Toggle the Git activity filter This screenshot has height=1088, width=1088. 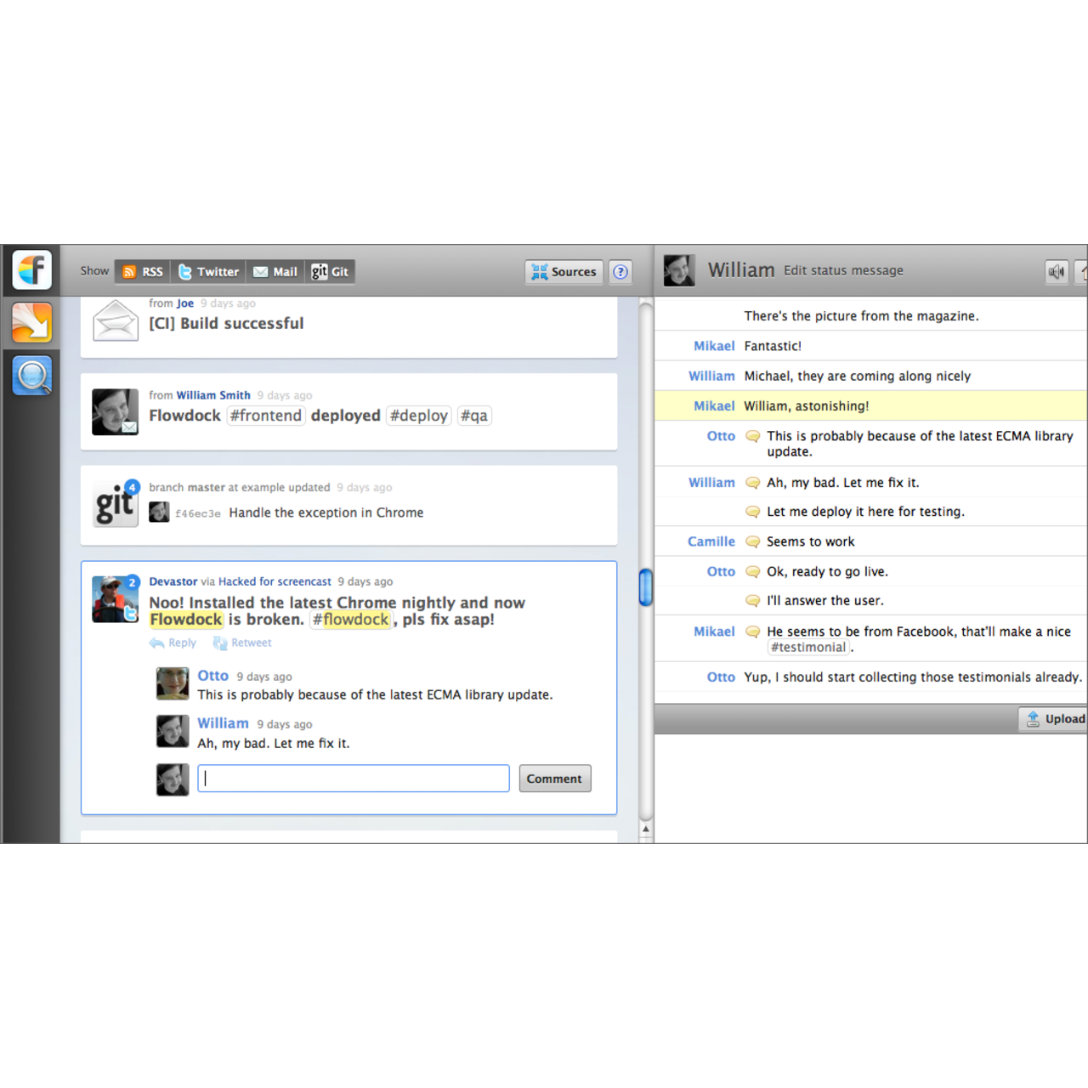(329, 271)
